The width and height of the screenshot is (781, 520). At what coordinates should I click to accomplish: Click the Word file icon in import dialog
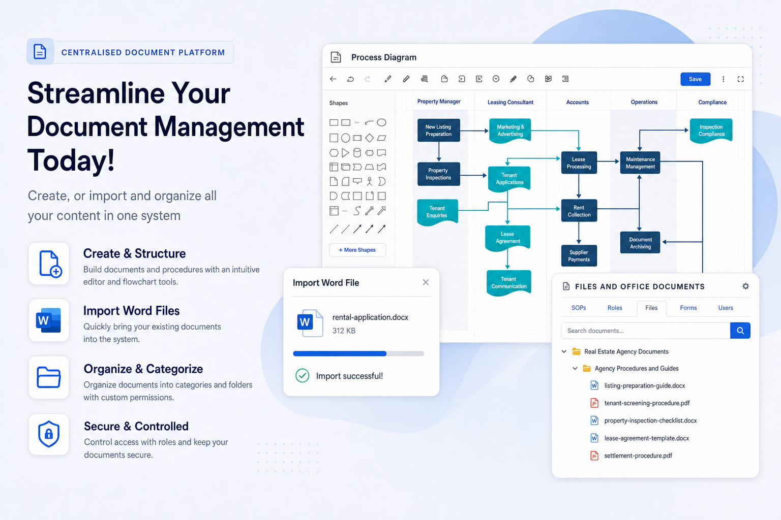[x=310, y=323]
